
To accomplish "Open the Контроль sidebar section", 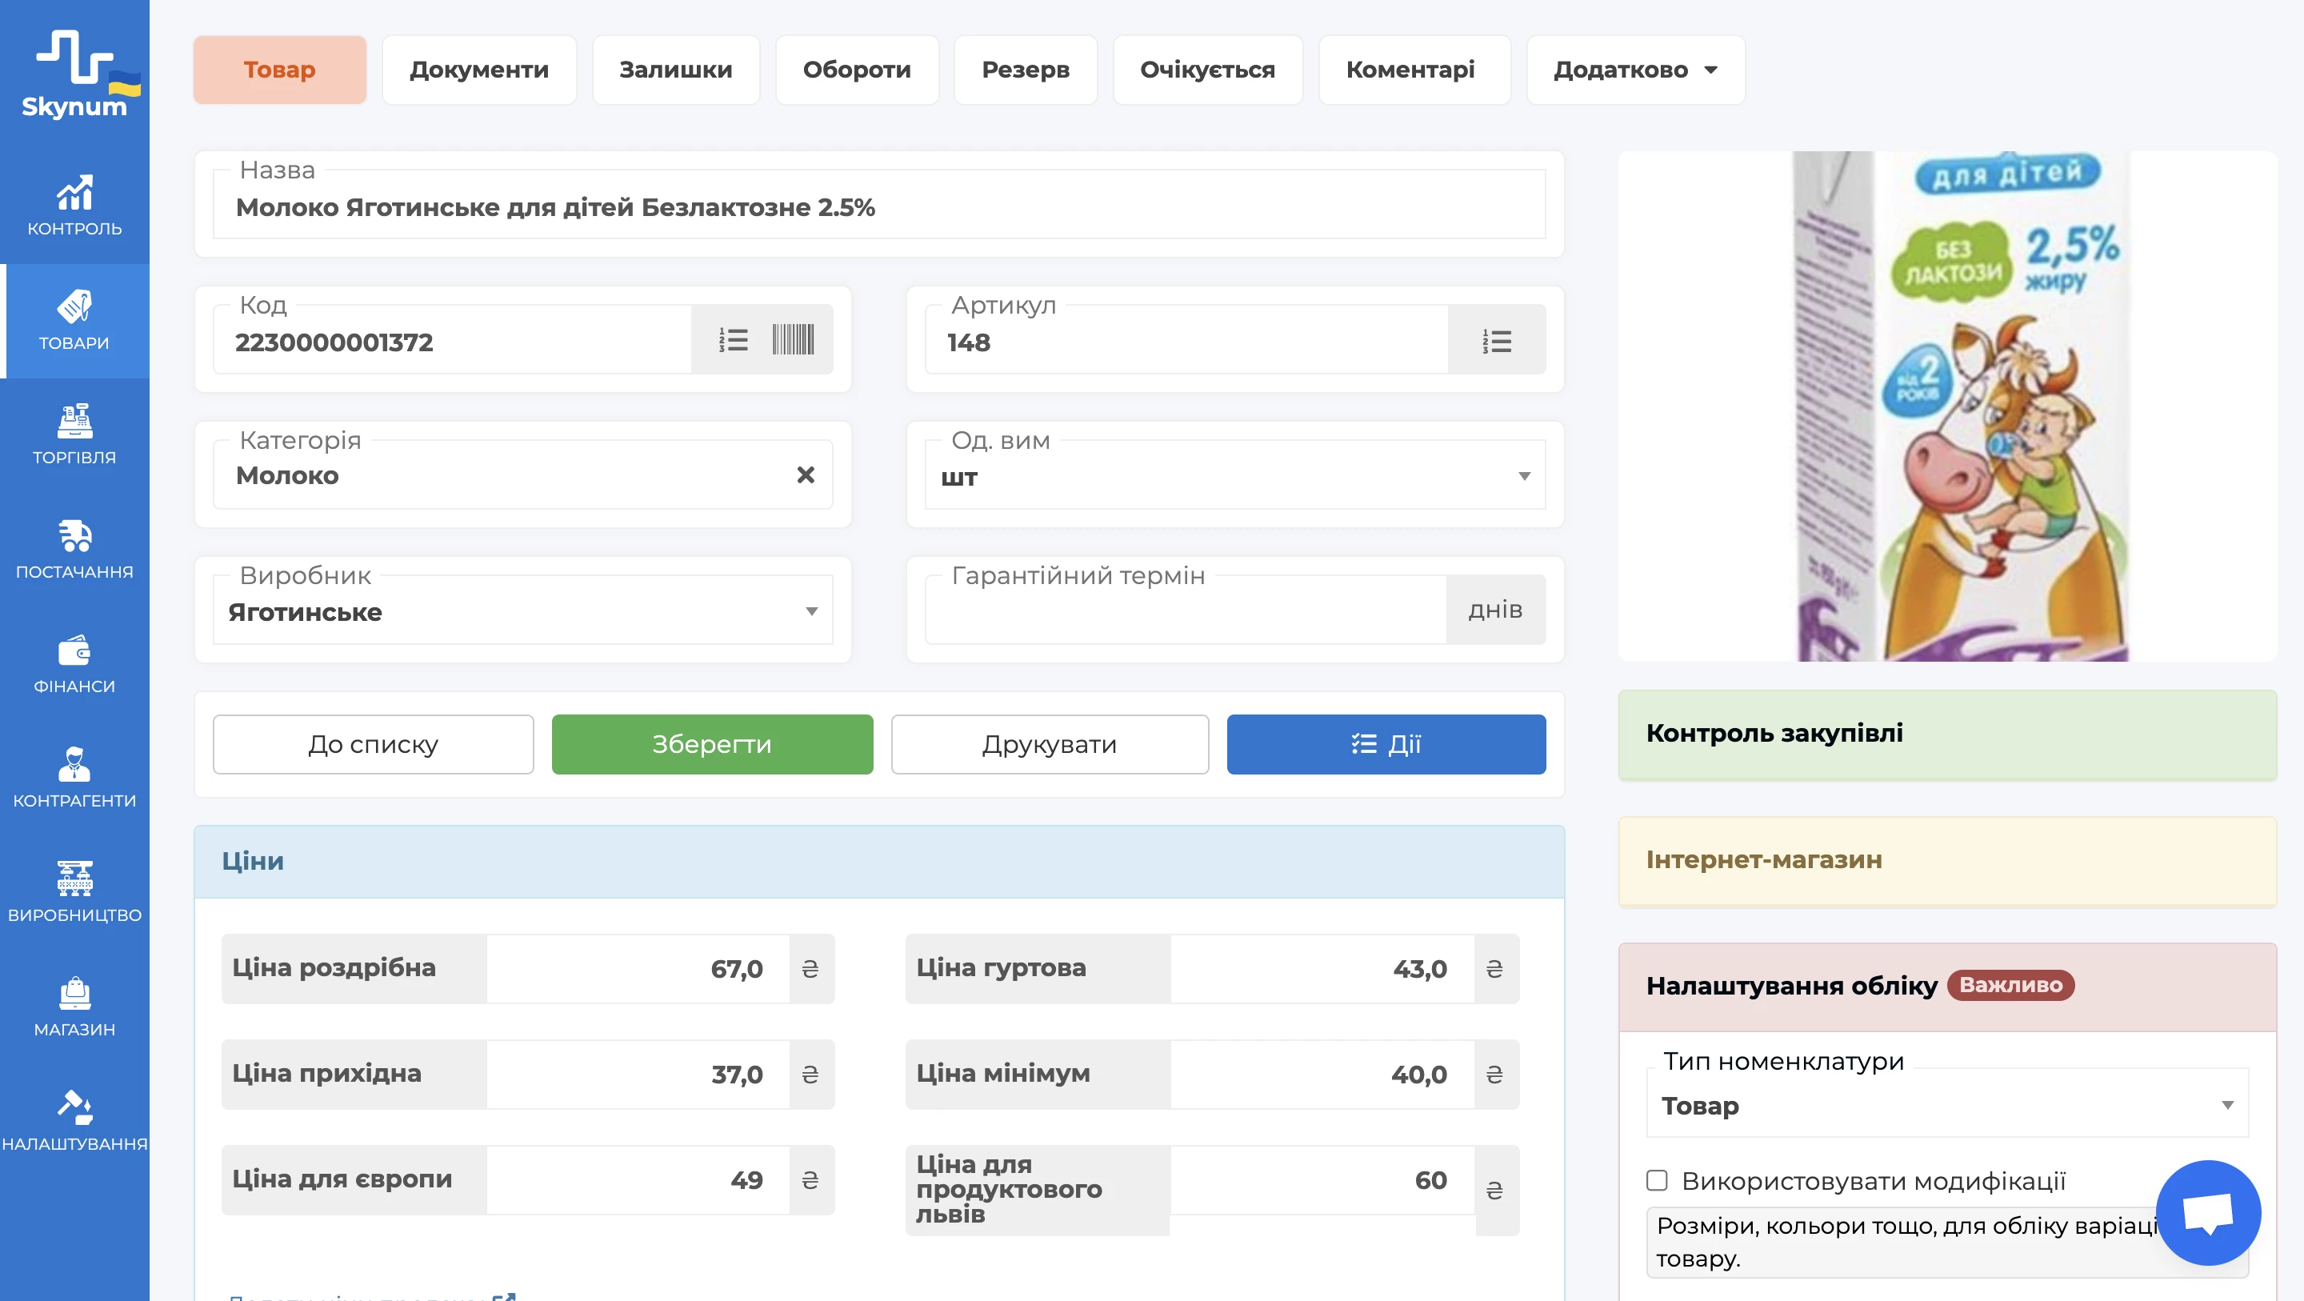I will 74,206.
